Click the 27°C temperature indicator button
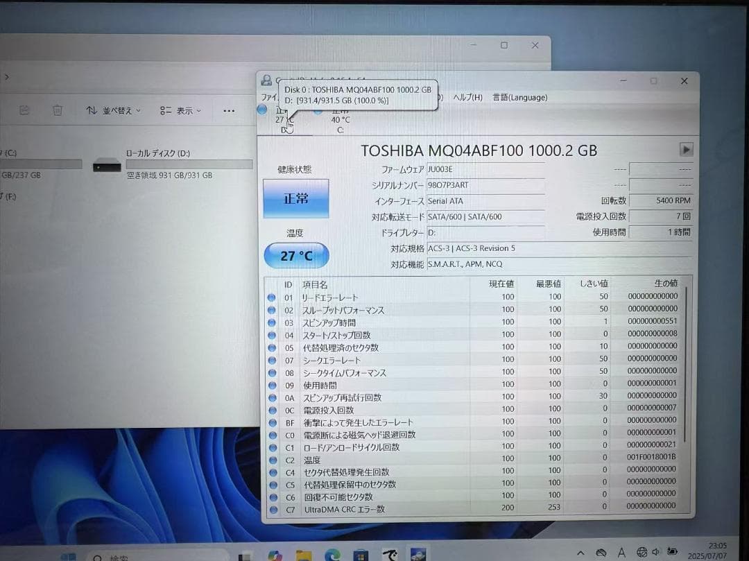This screenshot has height=561, width=749. (x=296, y=255)
